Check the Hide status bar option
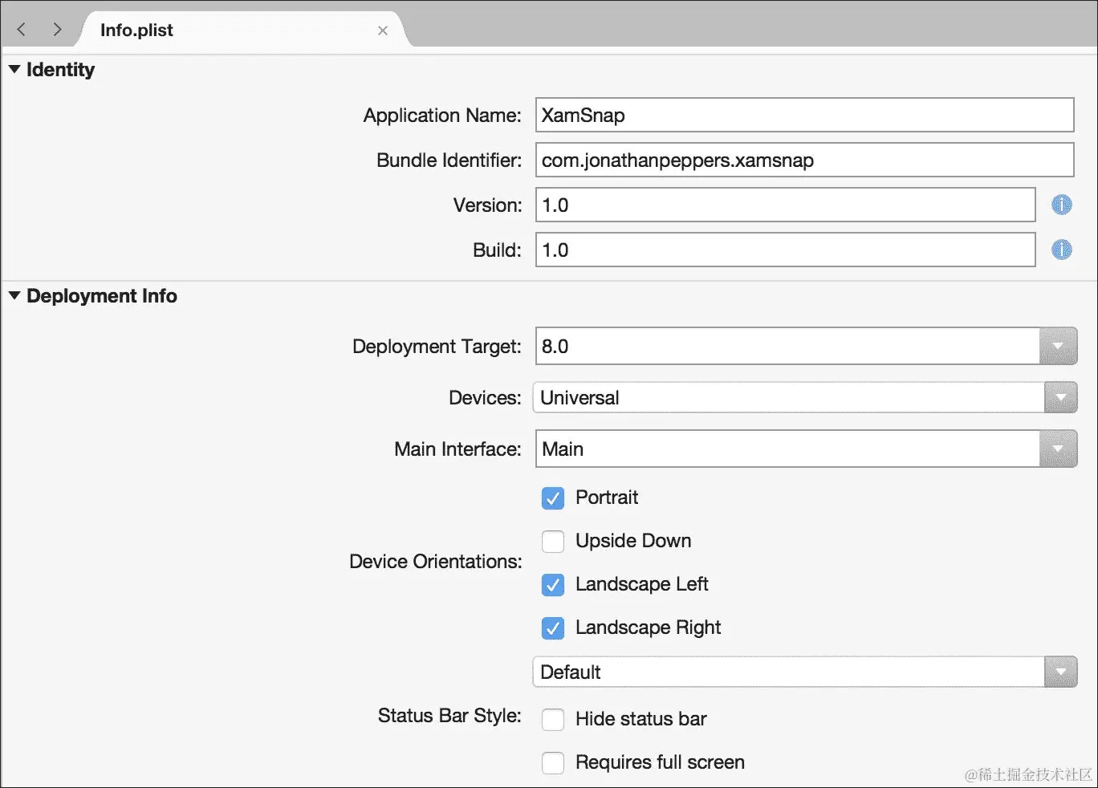1098x788 pixels. coord(553,720)
